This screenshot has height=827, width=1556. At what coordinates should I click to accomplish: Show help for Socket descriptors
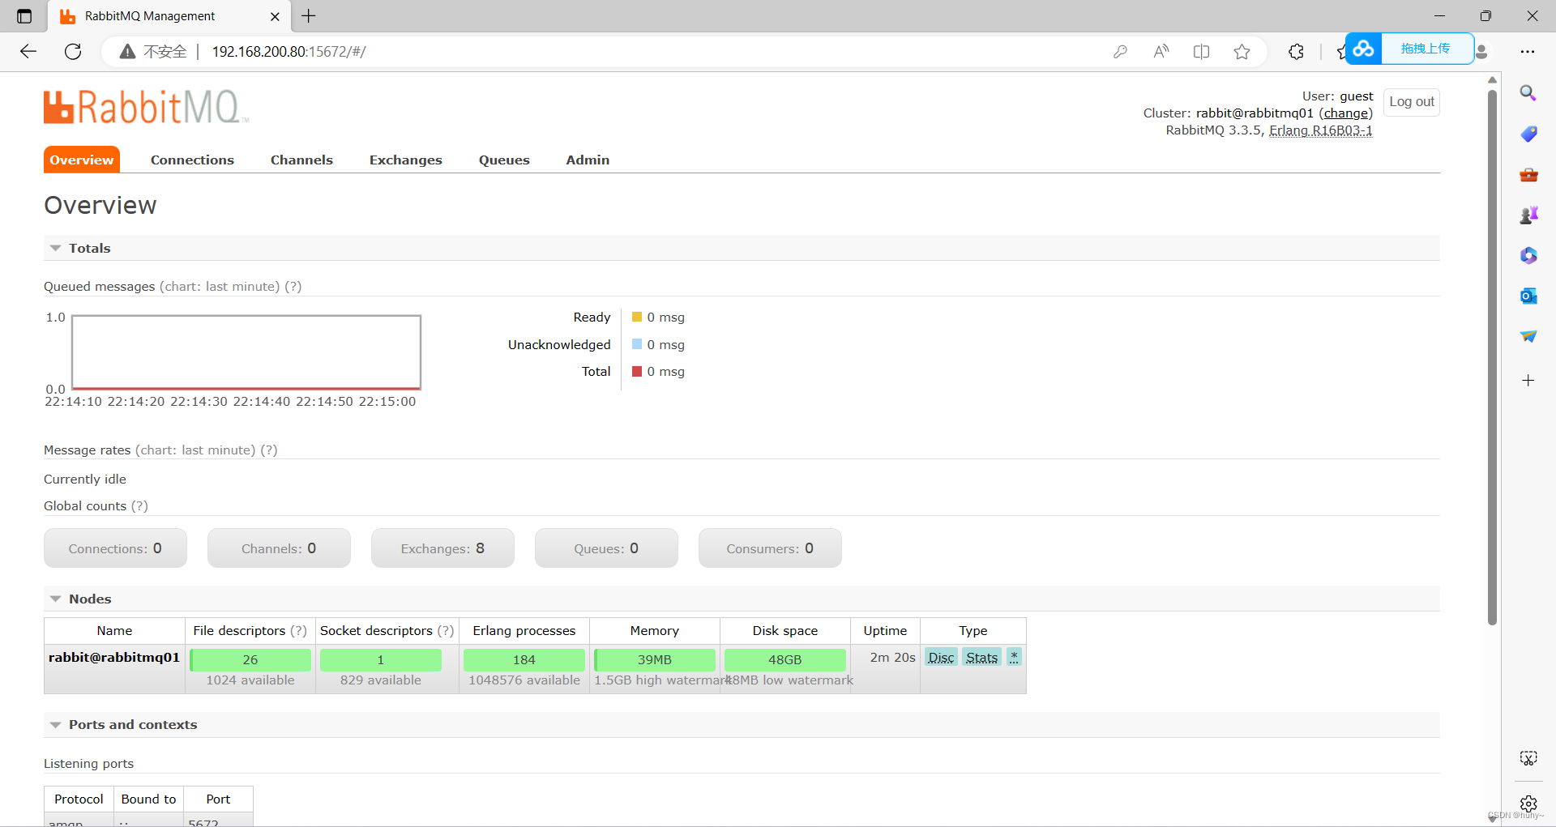click(446, 631)
